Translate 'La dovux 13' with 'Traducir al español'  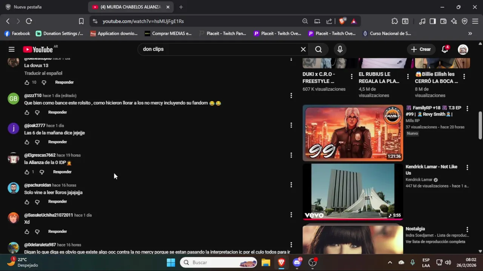[43, 73]
